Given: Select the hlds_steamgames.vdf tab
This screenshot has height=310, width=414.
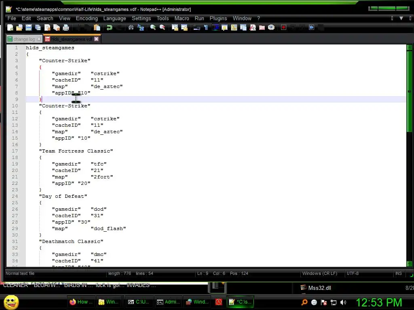Looking at the screenshot, I should click(71, 39).
